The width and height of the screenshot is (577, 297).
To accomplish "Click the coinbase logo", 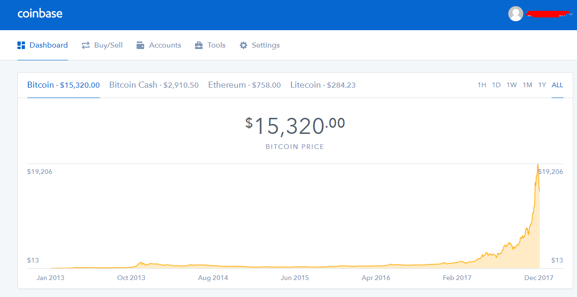I will [40, 13].
